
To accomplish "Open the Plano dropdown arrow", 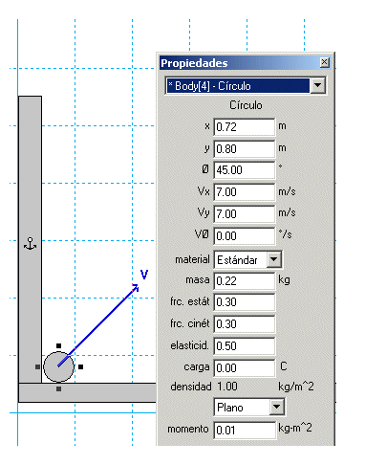I will (x=276, y=407).
